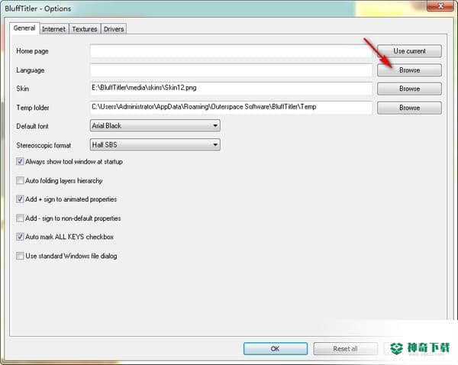This screenshot has height=365, width=458.
Task: Switch to the General tab
Action: (x=24, y=28)
